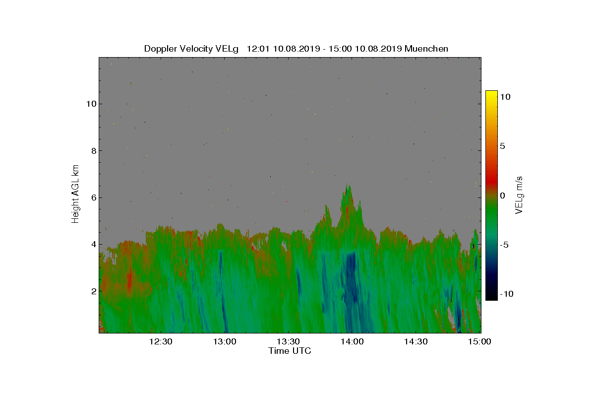The image size is (595, 397).
Task: Click the 'VELg m/s' colorbar label
Action: tap(519, 195)
